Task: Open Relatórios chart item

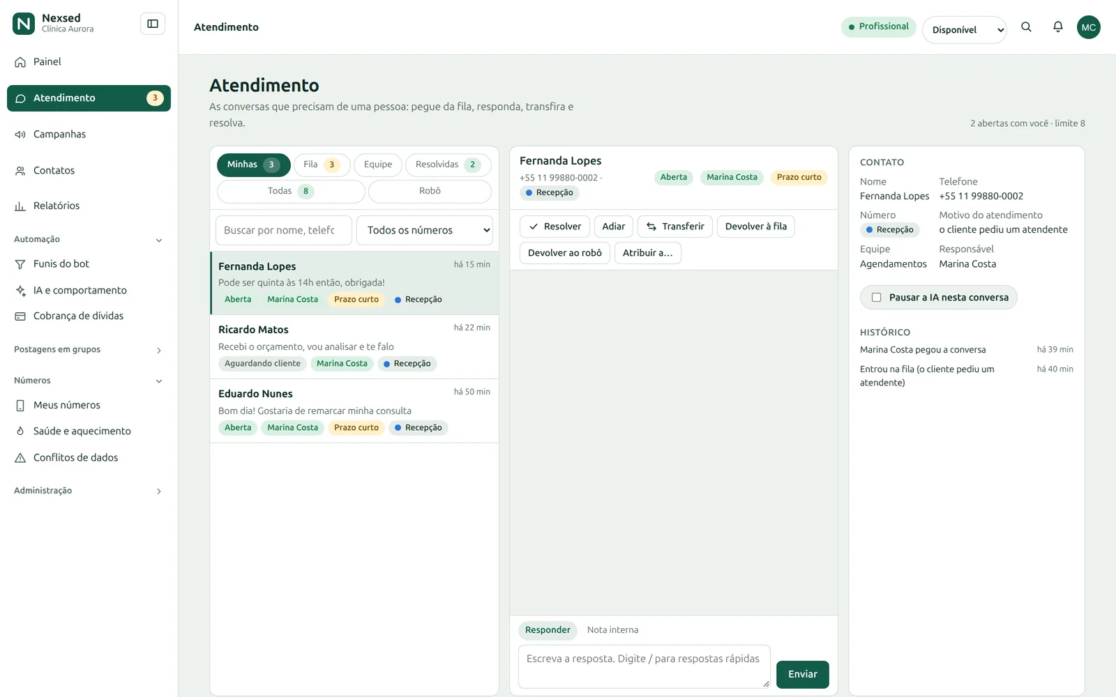Action: tap(89, 206)
